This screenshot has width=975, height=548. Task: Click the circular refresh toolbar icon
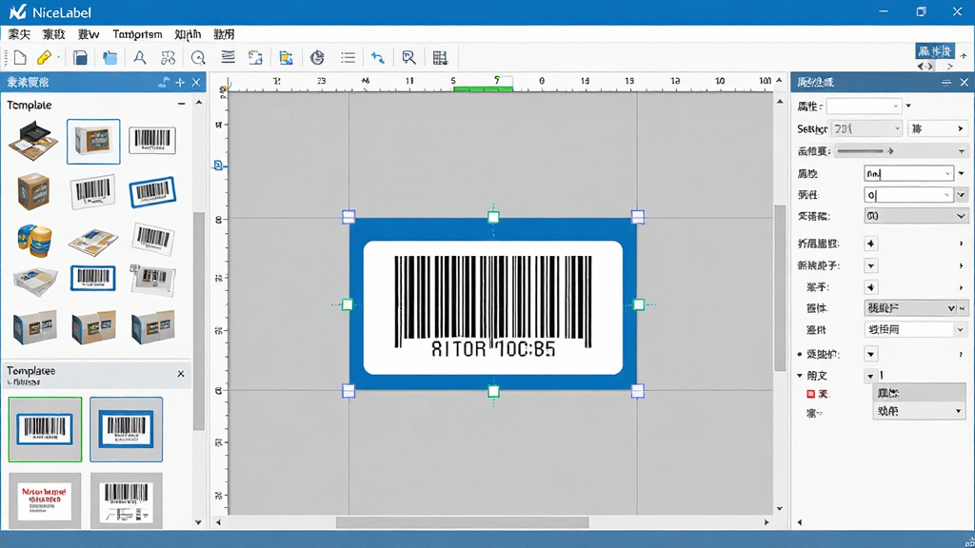pos(317,58)
